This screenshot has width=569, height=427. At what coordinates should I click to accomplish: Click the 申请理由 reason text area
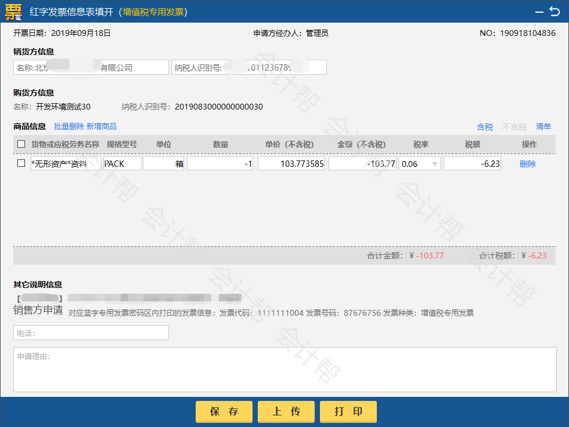click(x=284, y=369)
